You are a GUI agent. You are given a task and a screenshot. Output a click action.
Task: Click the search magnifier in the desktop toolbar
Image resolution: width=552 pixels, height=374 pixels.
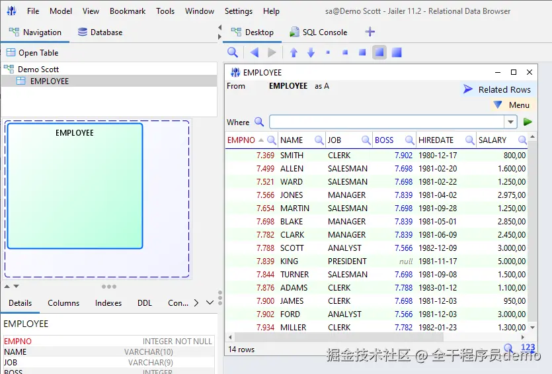pos(232,52)
